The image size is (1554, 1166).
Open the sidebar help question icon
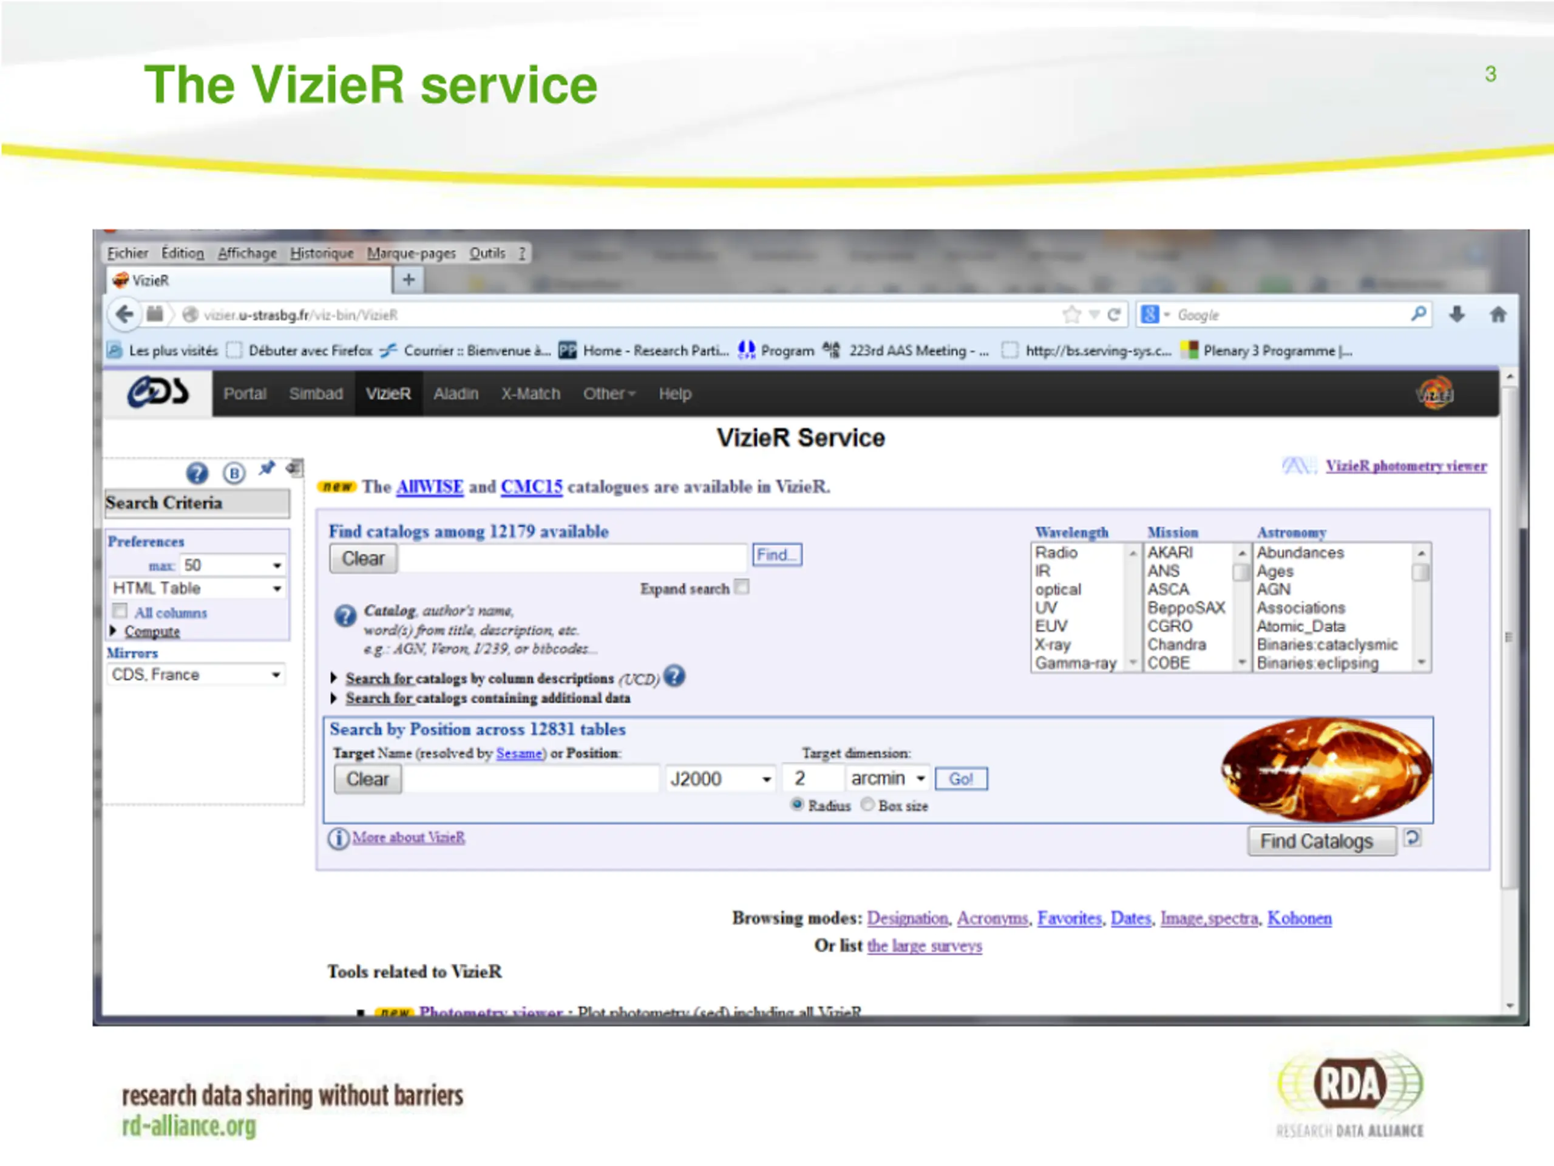[x=197, y=473]
